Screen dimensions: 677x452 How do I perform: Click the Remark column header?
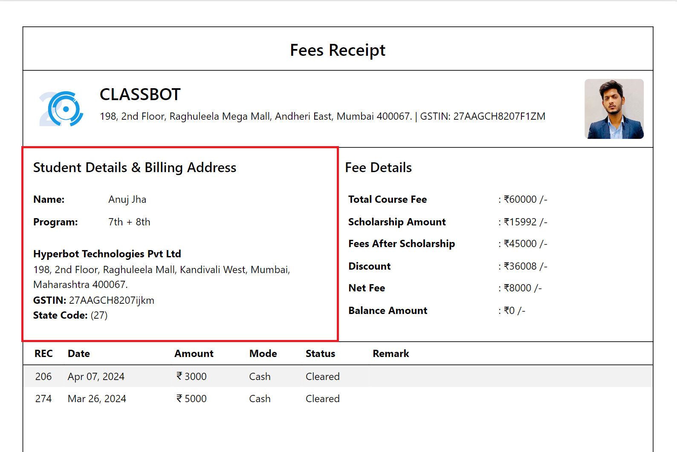391,354
